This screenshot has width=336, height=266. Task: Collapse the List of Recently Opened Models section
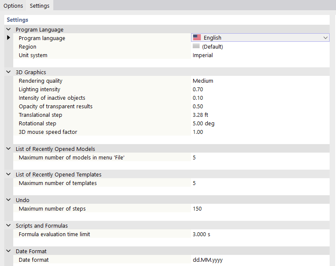[9, 149]
